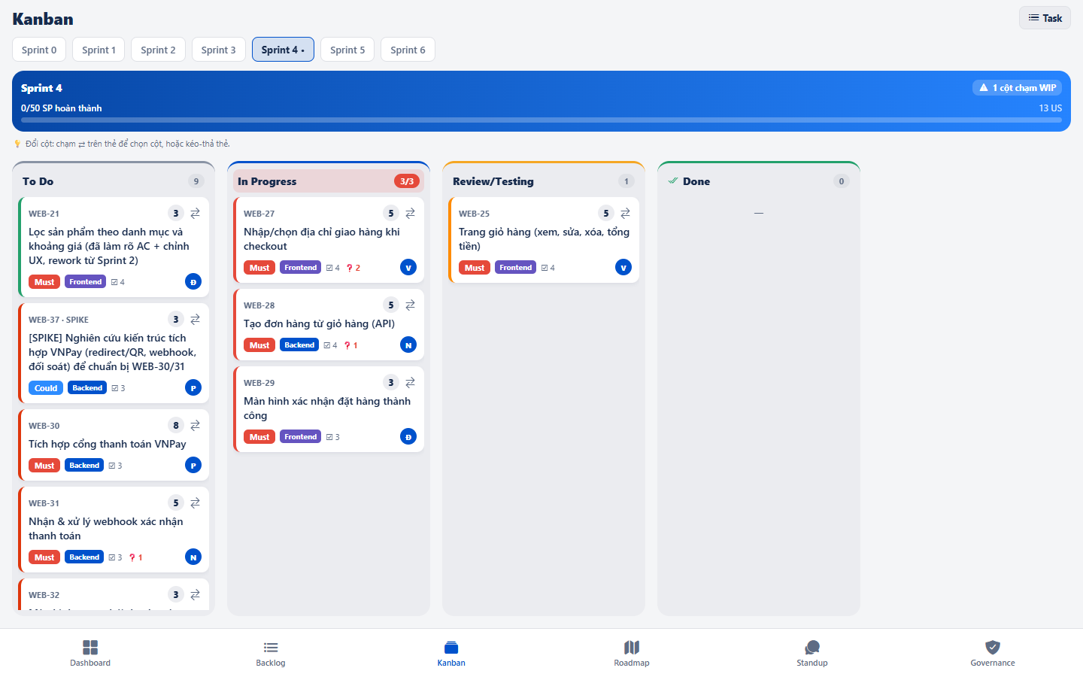Select the Kanban navigation icon
This screenshot has width=1083, height=677.
tap(451, 648)
